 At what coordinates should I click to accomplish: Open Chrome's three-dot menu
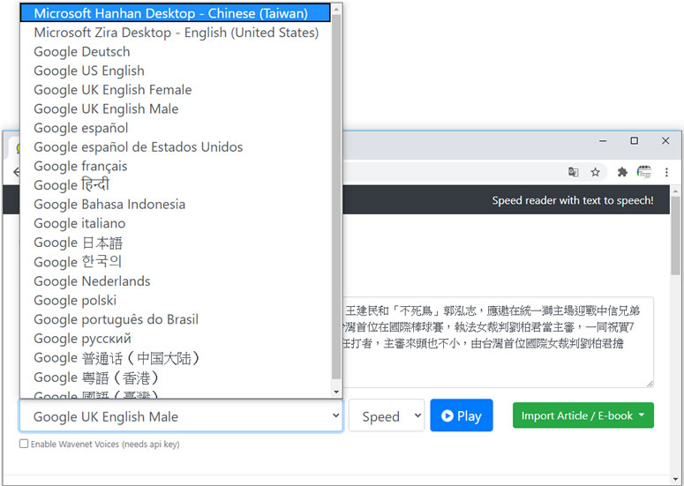tap(666, 172)
